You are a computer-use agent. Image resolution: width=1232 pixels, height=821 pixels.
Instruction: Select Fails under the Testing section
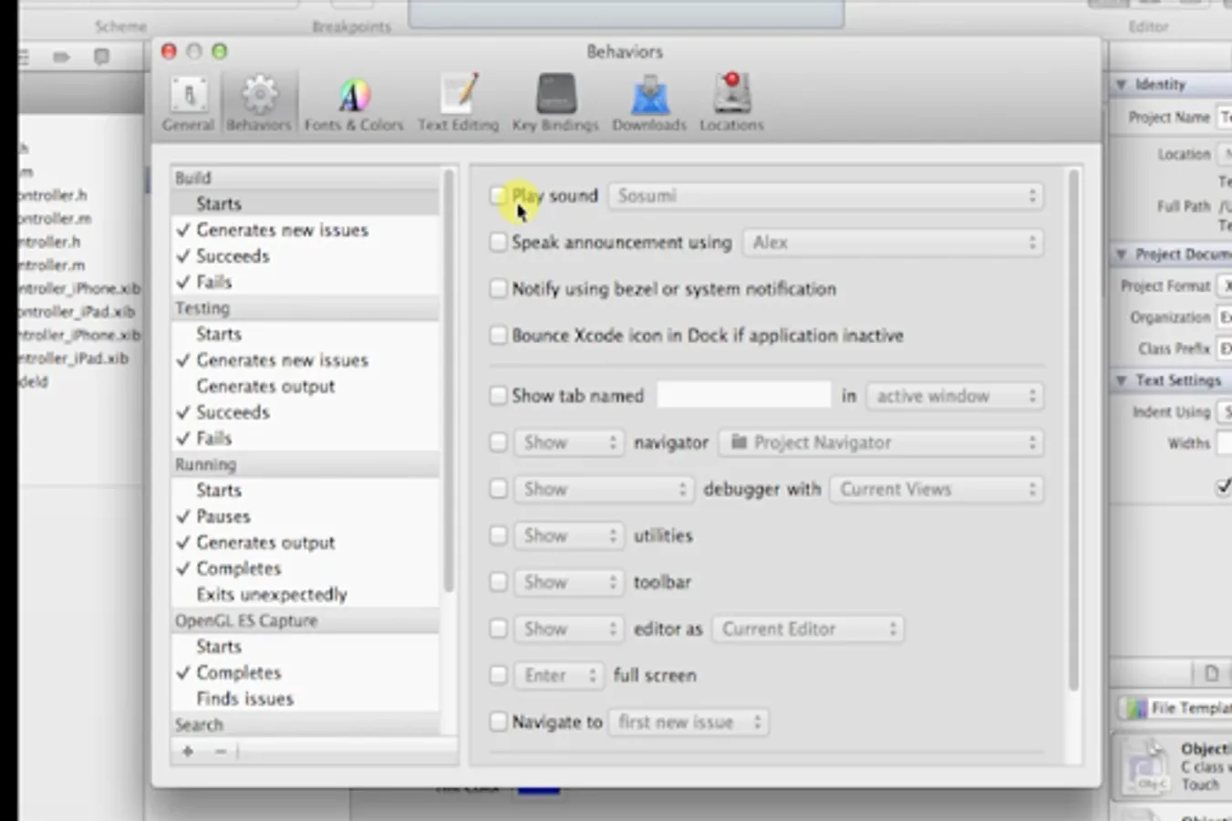tap(305, 438)
